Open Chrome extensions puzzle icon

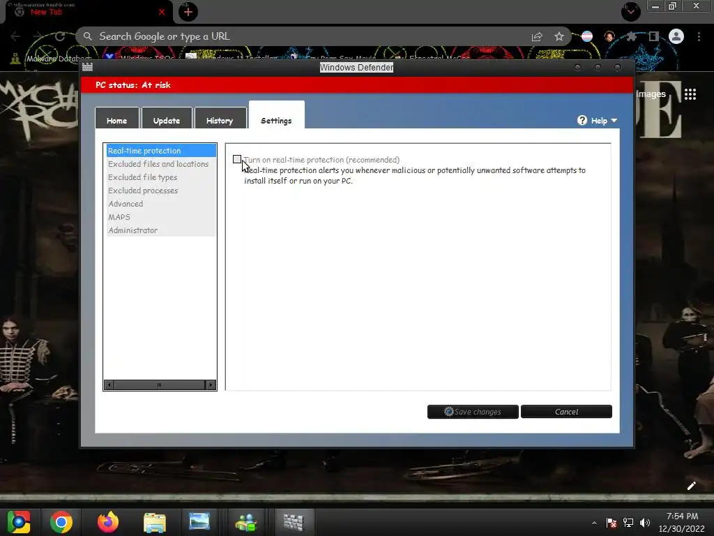click(631, 36)
